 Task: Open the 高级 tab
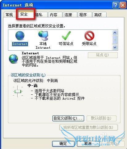[x=99, y=15]
